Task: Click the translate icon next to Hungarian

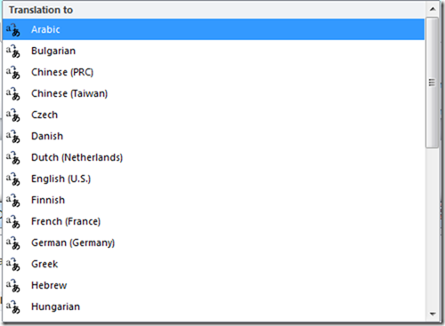Action: (13, 307)
